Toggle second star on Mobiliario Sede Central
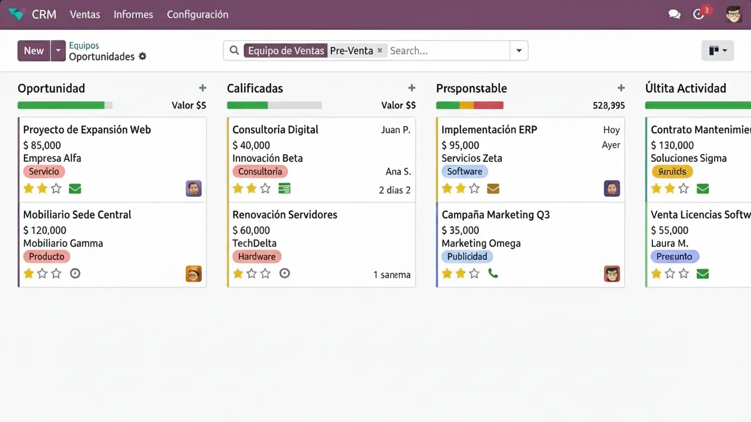The image size is (751, 422). tap(42, 274)
